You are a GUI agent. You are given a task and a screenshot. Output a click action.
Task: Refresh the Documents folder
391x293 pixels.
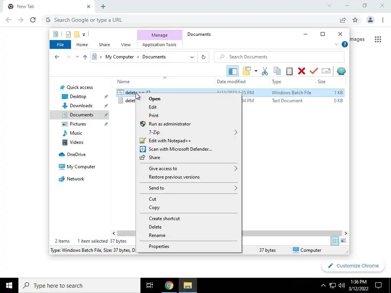point(204,57)
